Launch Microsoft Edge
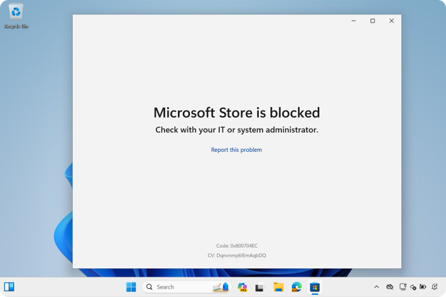 click(x=296, y=287)
